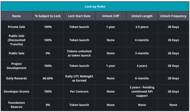Click the Public Sale (Discounted Tranche) cell
The width and height of the screenshot is (190, 112).
[16, 40]
